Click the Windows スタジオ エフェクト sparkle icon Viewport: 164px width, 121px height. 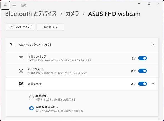tap(12, 45)
